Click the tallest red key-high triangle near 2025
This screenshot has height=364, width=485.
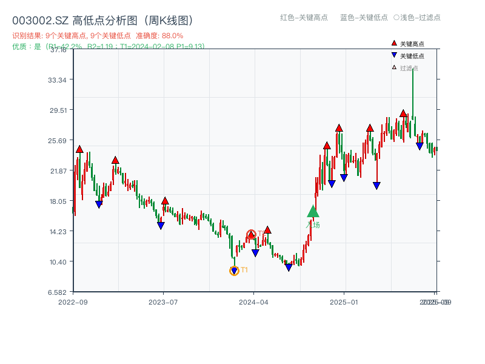click(403, 113)
